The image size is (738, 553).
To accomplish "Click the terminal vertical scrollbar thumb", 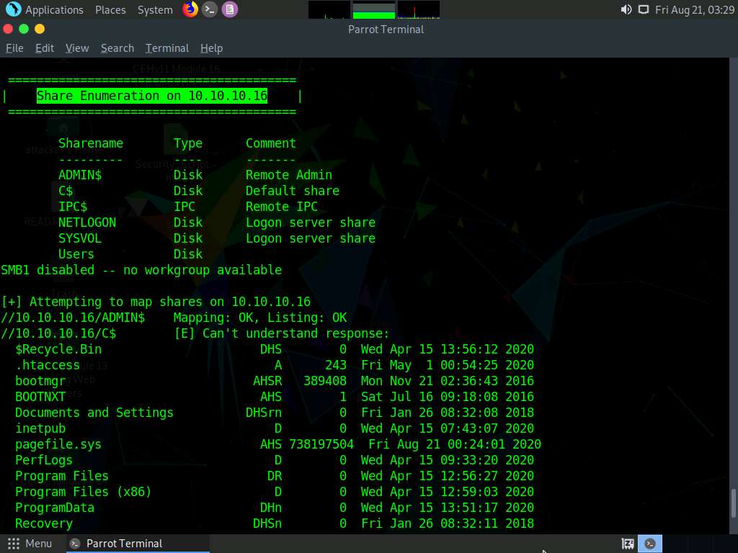I will pos(733,503).
